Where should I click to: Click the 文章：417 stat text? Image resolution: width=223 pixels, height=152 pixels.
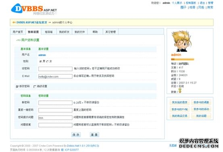(x=177, y=68)
